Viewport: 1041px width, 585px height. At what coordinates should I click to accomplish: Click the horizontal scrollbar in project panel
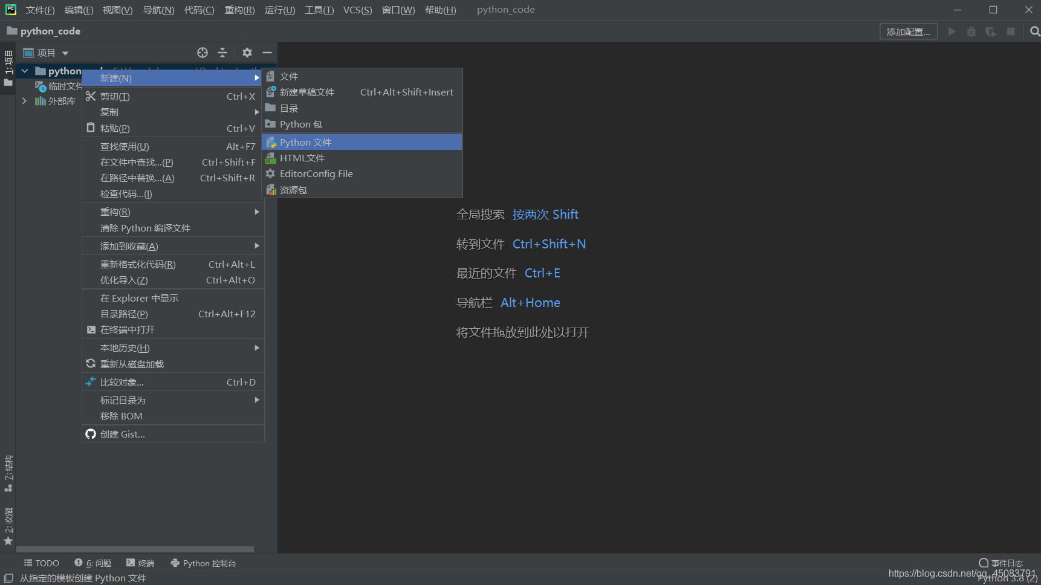click(135, 549)
